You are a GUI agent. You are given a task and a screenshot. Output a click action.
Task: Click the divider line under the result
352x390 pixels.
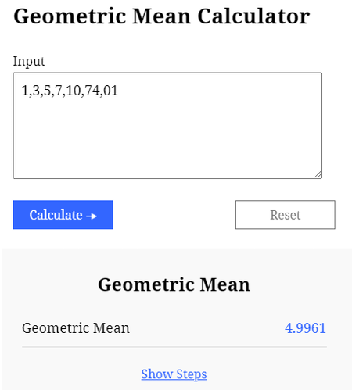pos(174,347)
